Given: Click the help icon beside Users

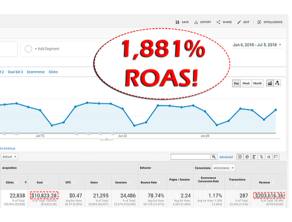Looking at the screenshot, I should (101, 182).
